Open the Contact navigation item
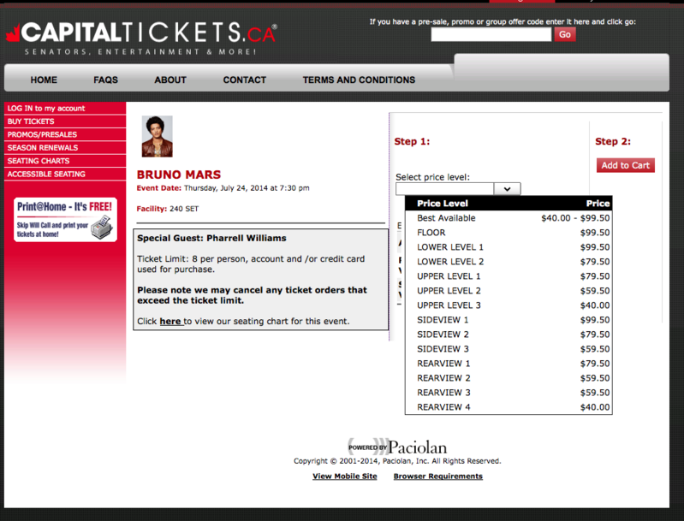 click(244, 80)
